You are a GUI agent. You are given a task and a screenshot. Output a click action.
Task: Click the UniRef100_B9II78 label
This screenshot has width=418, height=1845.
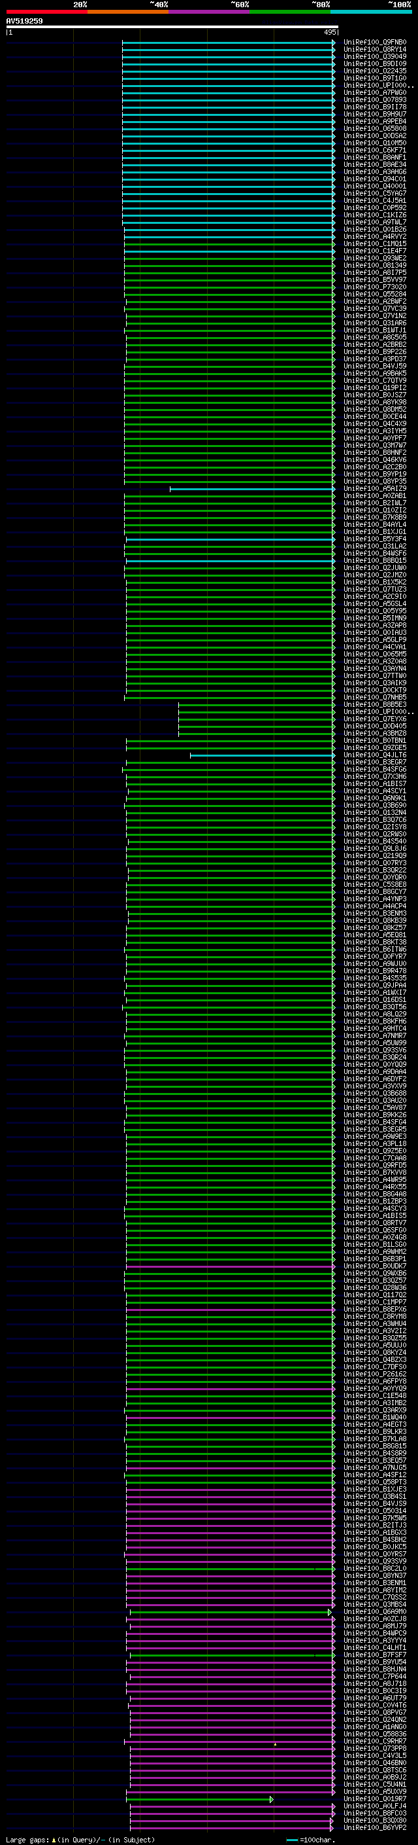(375, 107)
